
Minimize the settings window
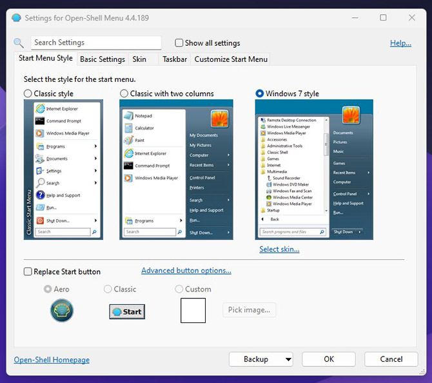click(355, 17)
